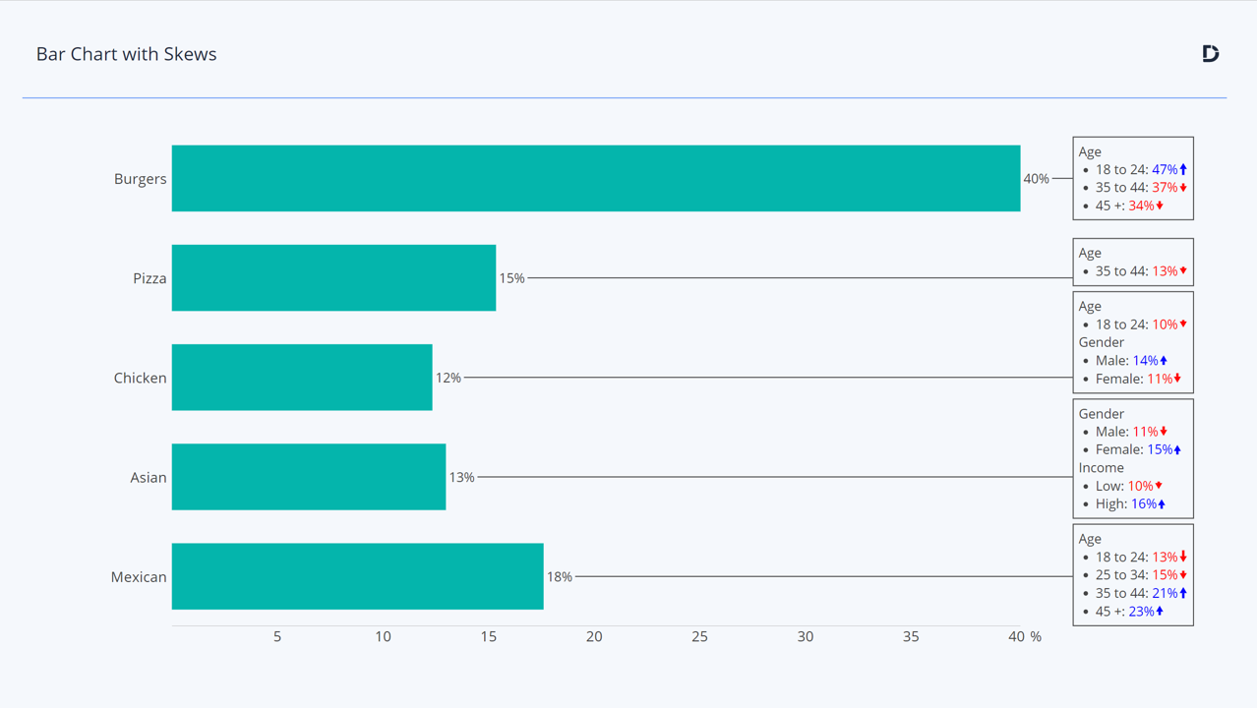
Task: Click the red down arrow beside 34%
Action: [1160, 206]
